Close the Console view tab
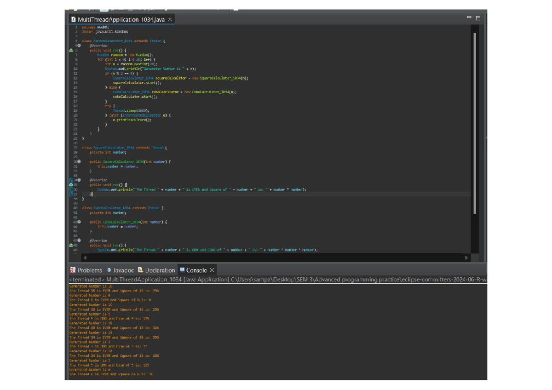 212,270
